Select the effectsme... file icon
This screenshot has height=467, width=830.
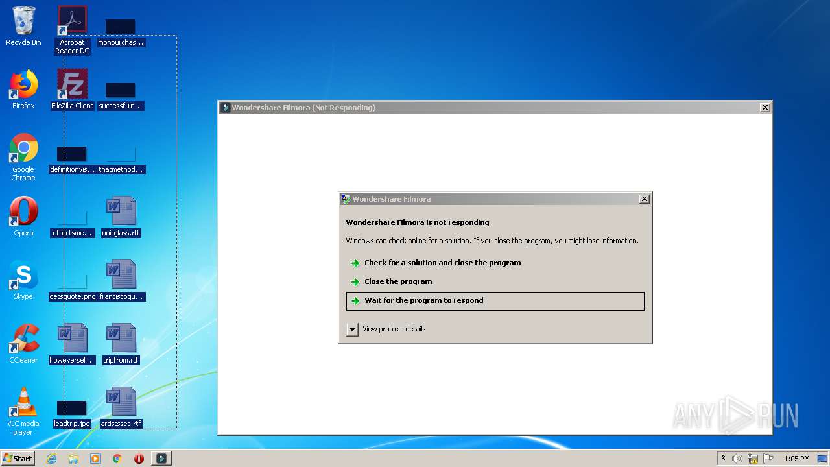point(72,223)
